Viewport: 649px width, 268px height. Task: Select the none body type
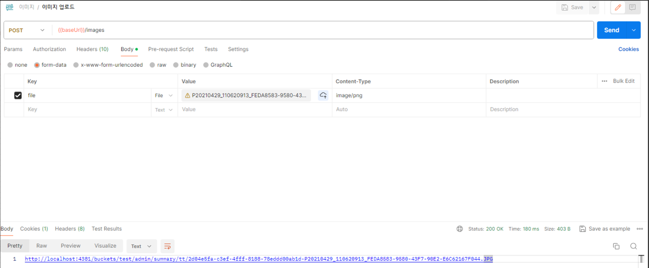tap(10, 65)
